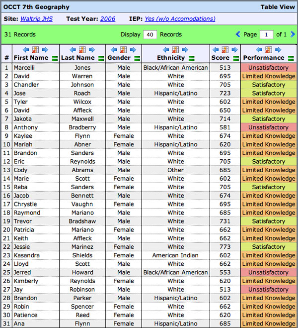298x328 pixels.
Task: Sort by Last Name header
Action: pos(78,58)
